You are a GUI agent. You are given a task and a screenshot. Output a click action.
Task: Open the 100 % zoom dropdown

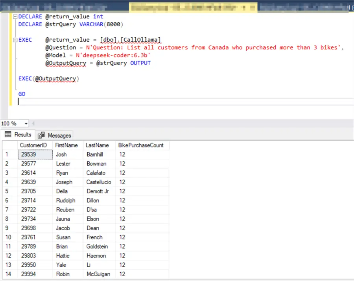[26, 123]
